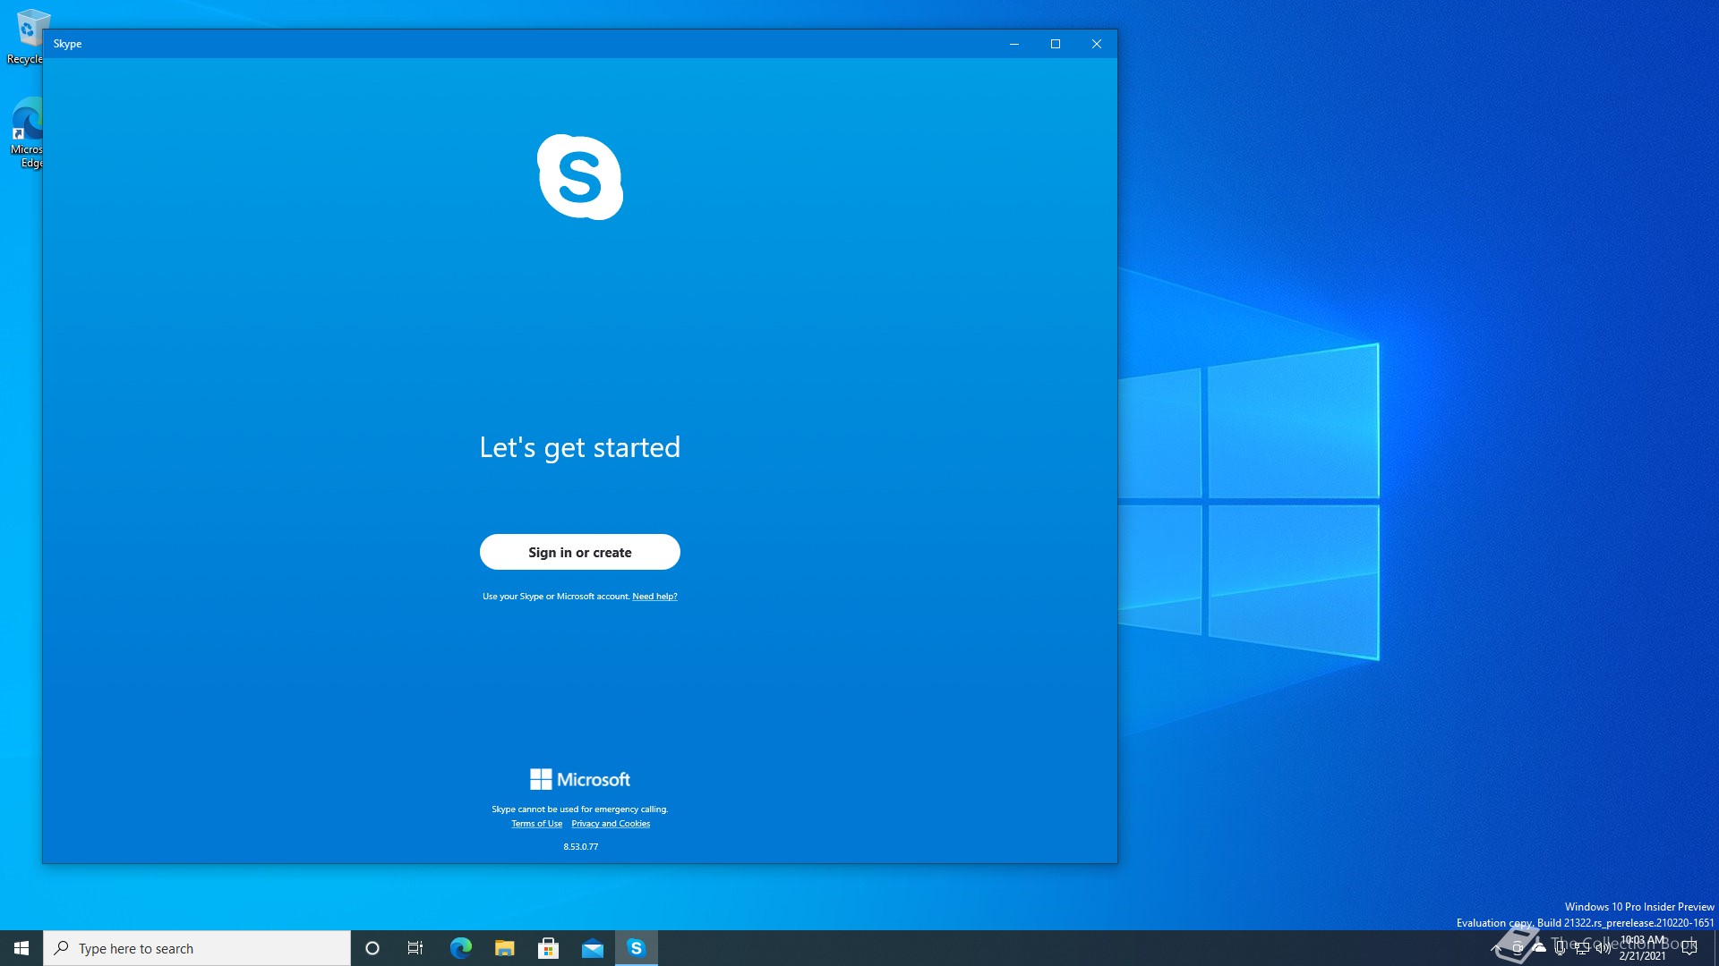Open the Terms of Use link

pyautogui.click(x=536, y=824)
